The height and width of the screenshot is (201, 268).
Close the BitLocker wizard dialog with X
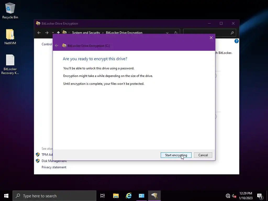point(211,38)
